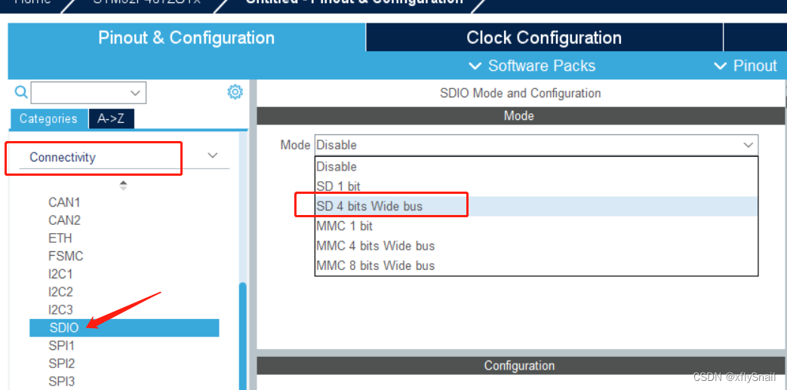
Task: Switch to the Clock Configuration tab
Action: (x=543, y=38)
